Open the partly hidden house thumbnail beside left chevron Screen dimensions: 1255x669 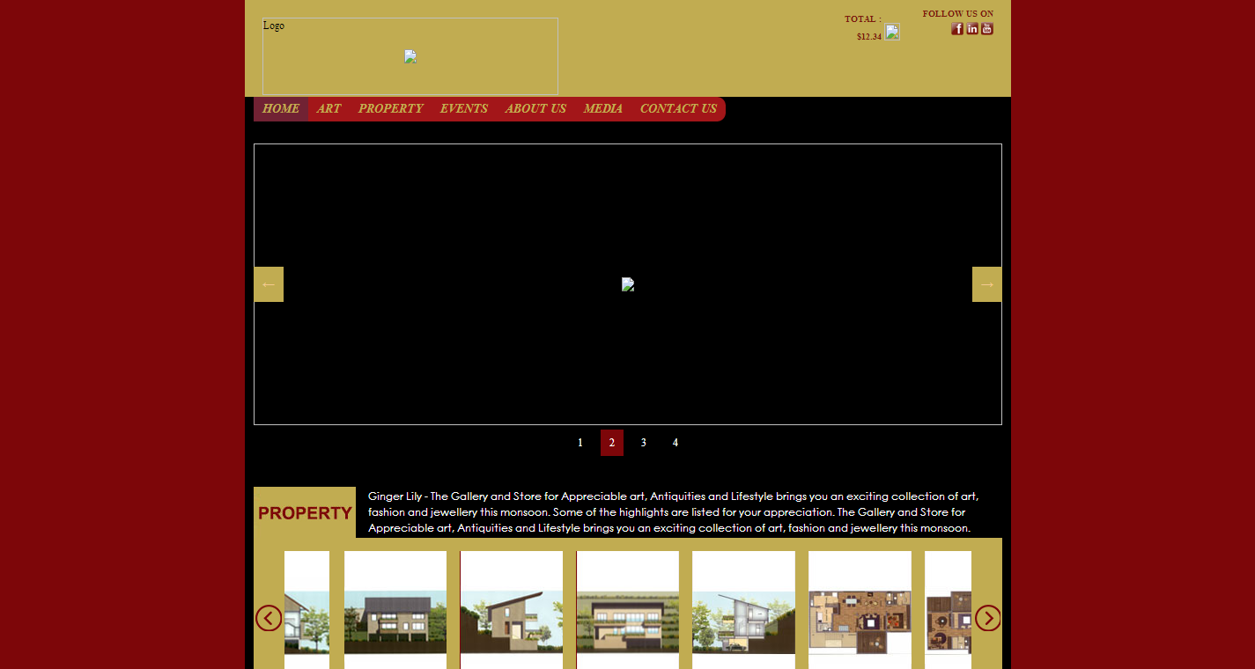[306, 610]
